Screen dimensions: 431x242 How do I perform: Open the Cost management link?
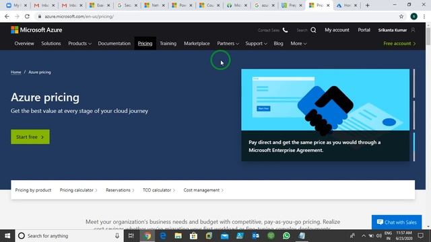(x=203, y=190)
